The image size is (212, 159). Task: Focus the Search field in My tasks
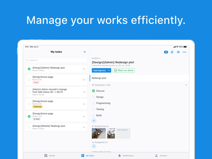(56, 60)
